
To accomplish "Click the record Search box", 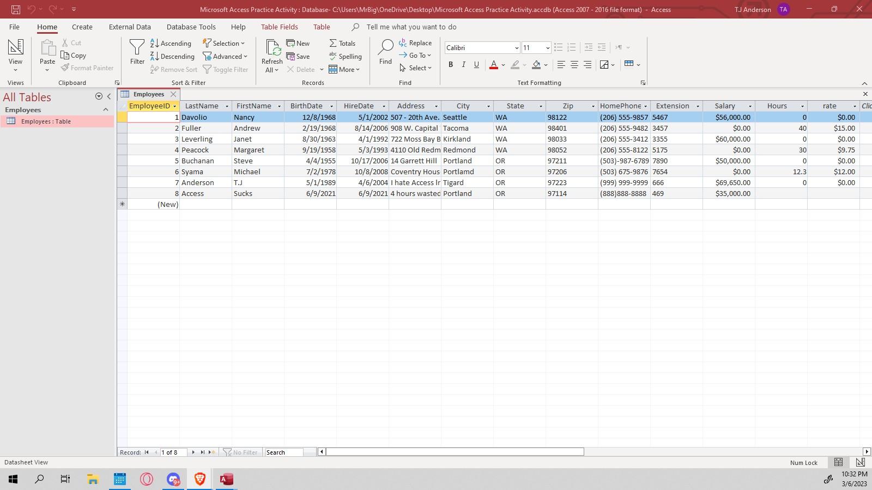I will click(x=284, y=452).
